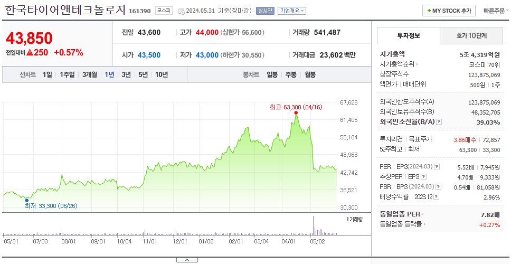
Task: Open the 기업개요 dropdown
Action: coord(292,11)
